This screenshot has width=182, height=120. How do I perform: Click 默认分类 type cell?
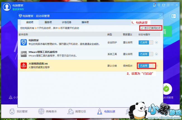[112, 66]
